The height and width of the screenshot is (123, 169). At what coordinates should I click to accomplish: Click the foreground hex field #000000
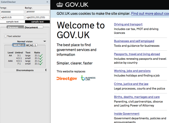pos(12,12)
